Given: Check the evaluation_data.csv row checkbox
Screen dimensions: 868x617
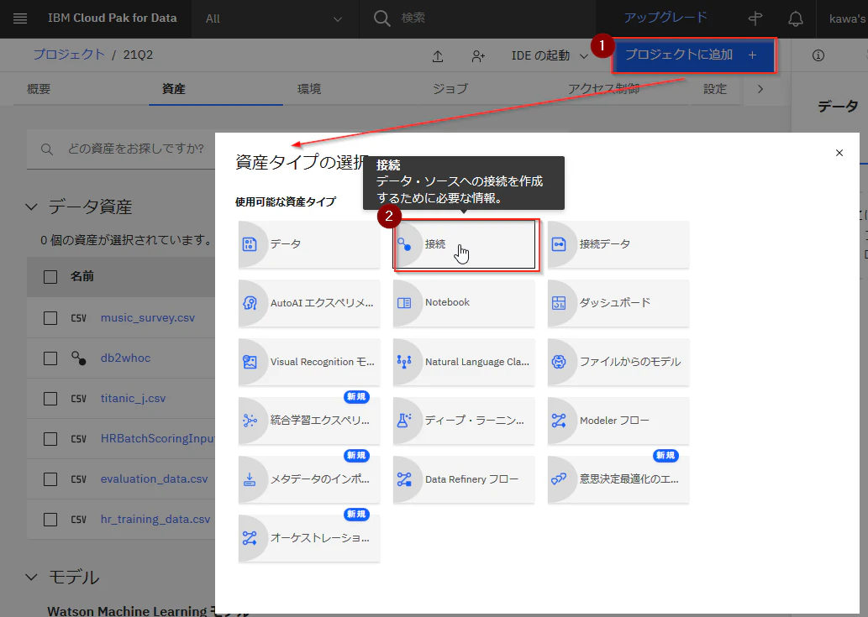Looking at the screenshot, I should [50, 479].
